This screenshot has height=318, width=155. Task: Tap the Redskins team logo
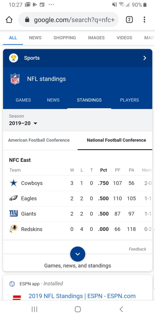(14, 229)
